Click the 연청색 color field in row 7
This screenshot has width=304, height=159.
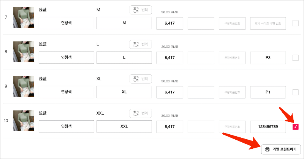(66, 23)
